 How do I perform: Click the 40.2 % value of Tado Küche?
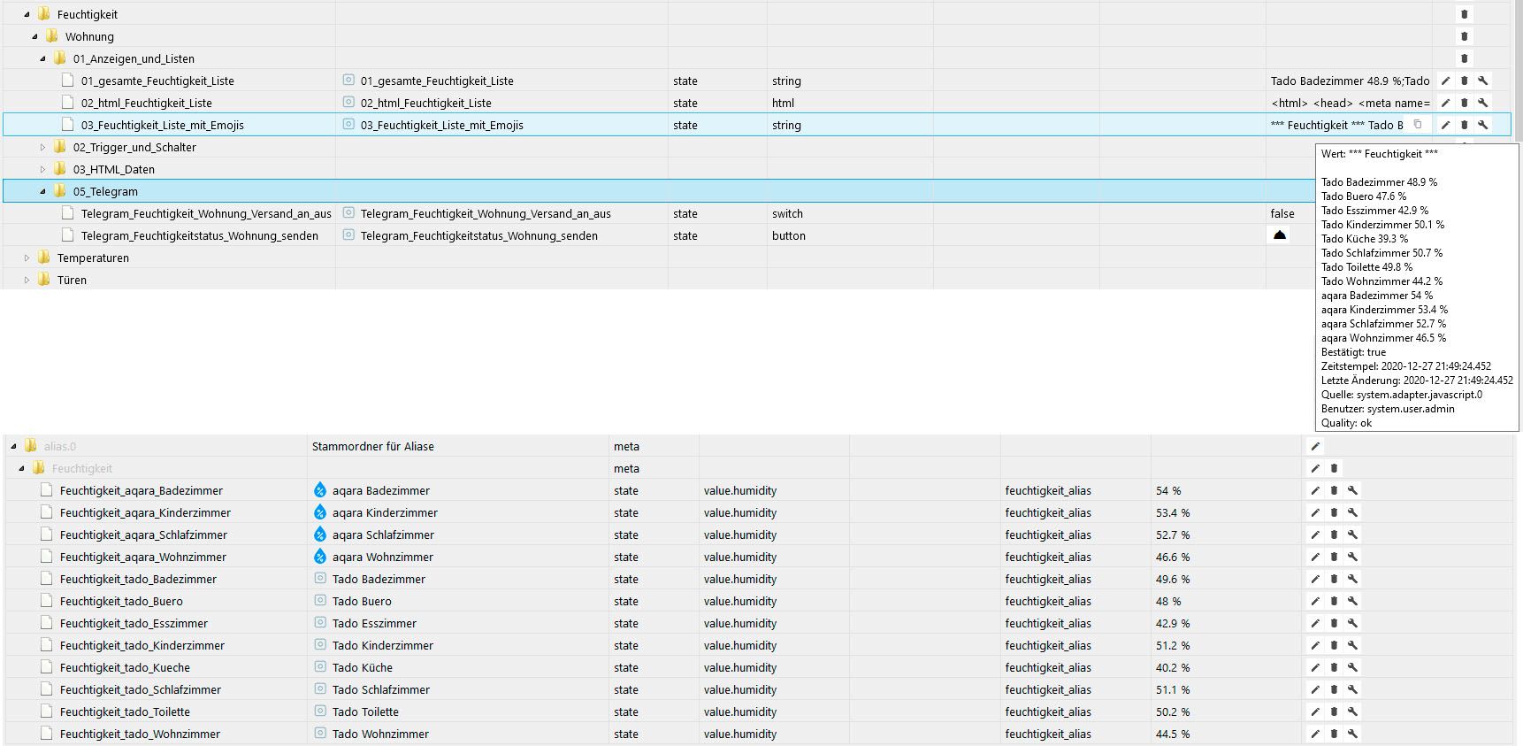coord(1173,667)
